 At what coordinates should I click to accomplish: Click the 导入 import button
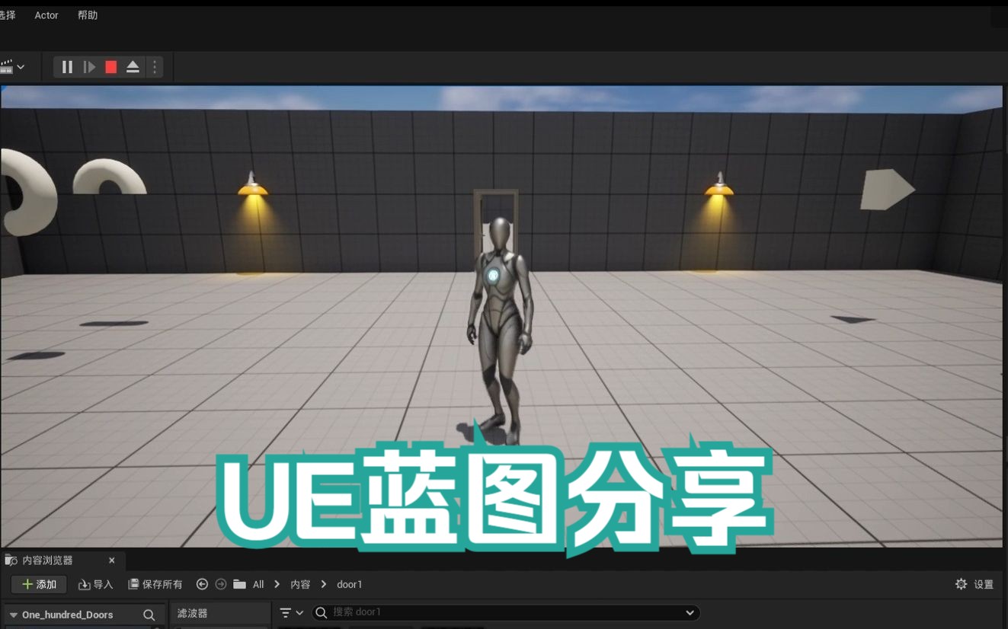pyautogui.click(x=96, y=584)
